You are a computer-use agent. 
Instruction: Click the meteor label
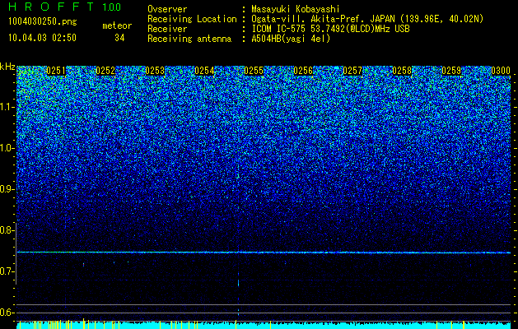(x=117, y=25)
